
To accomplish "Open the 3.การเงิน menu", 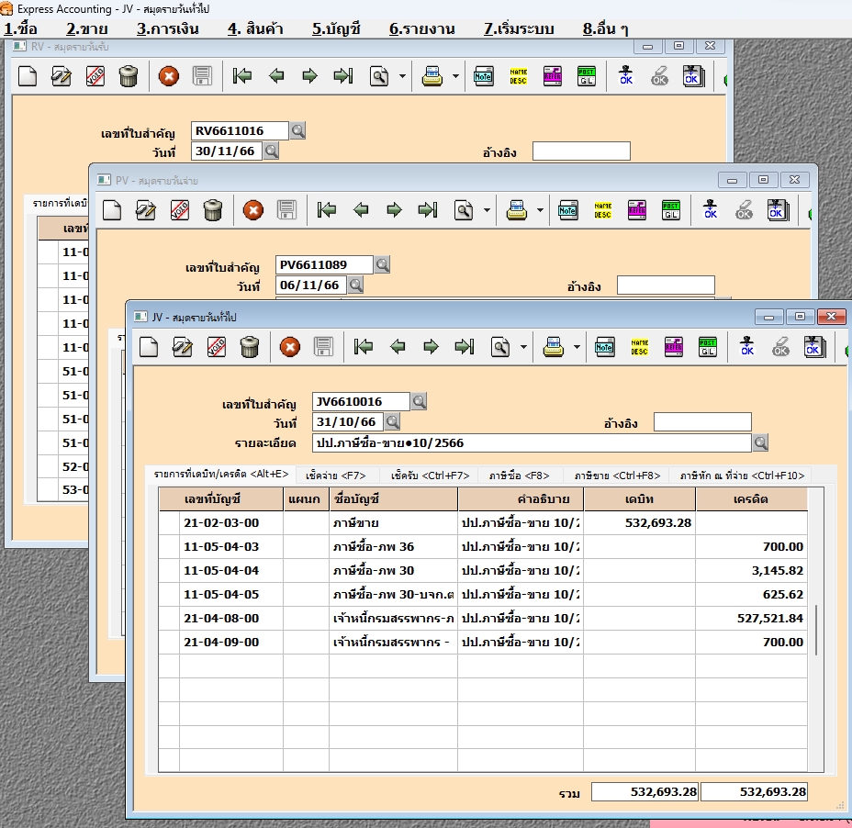I will tap(167, 28).
